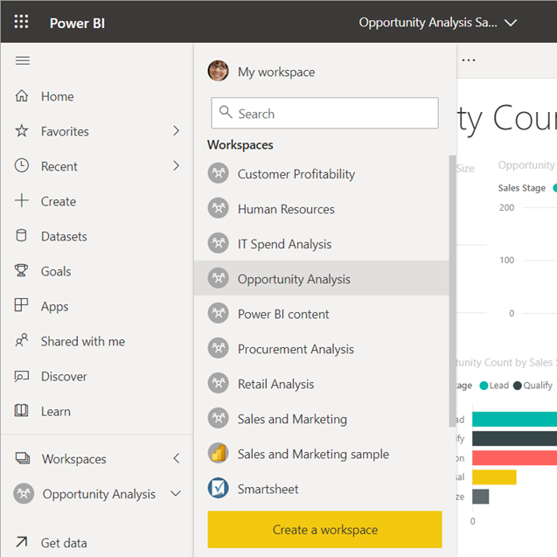Click the Goals trophy icon
Image resolution: width=557 pixels, height=557 pixels.
pos(21,270)
